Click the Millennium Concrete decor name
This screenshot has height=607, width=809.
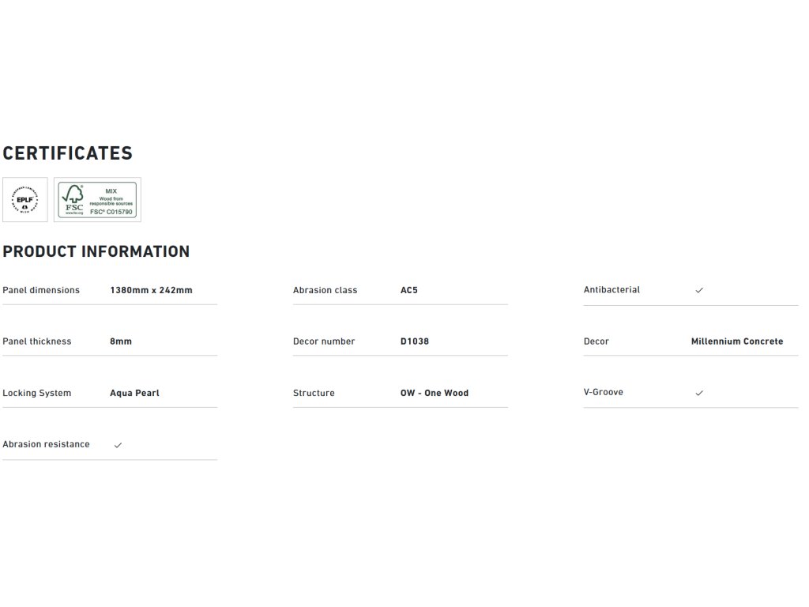point(737,341)
